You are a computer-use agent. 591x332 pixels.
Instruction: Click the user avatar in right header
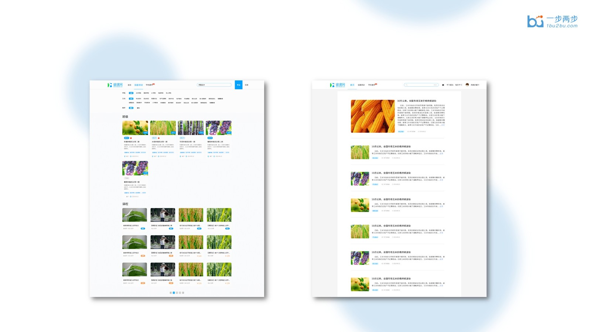467,85
